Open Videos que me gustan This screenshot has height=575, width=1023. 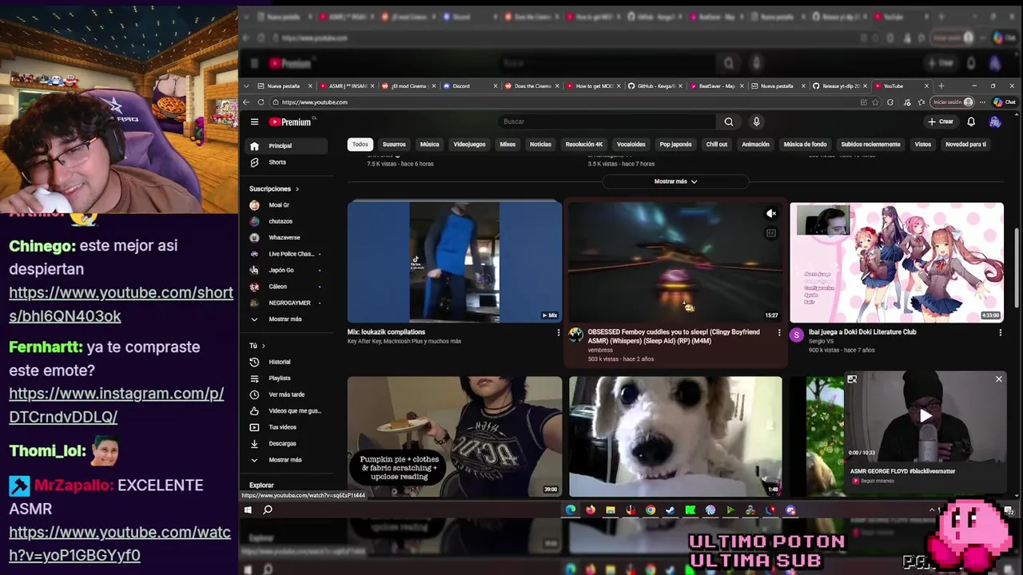click(x=287, y=410)
